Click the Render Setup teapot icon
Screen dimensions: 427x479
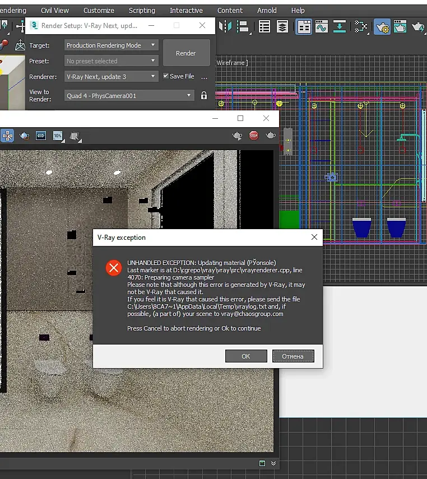point(382,26)
